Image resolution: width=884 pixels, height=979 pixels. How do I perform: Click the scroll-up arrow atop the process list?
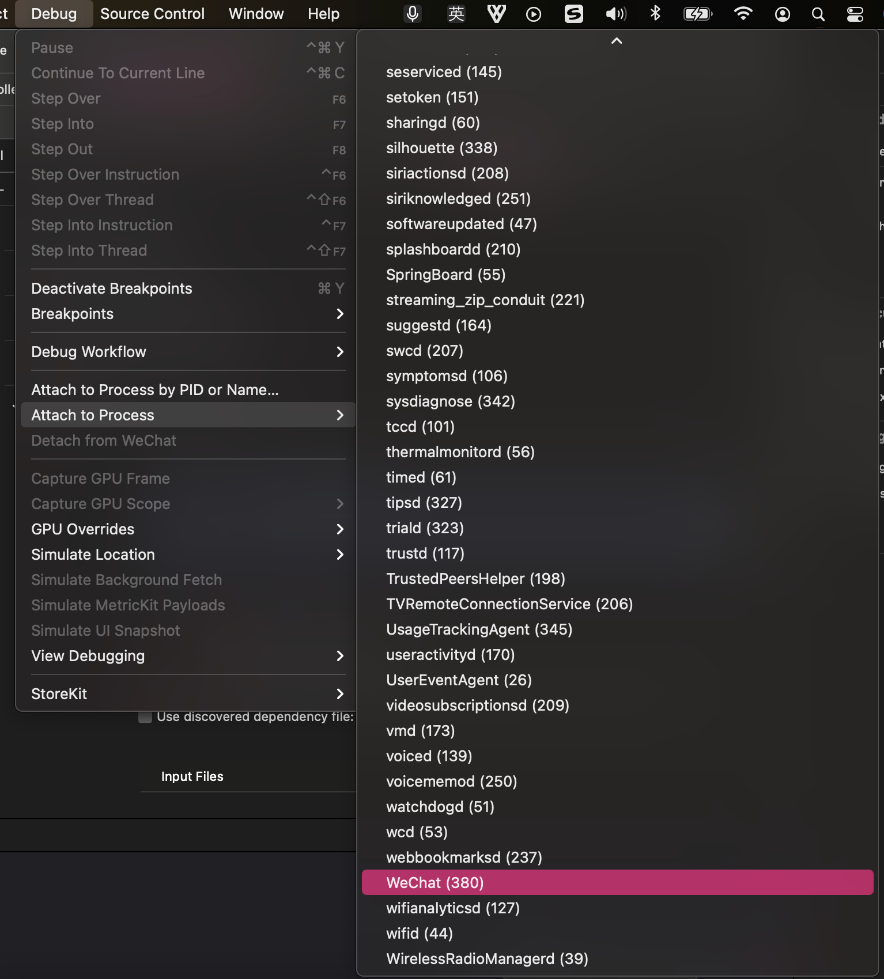coord(617,41)
